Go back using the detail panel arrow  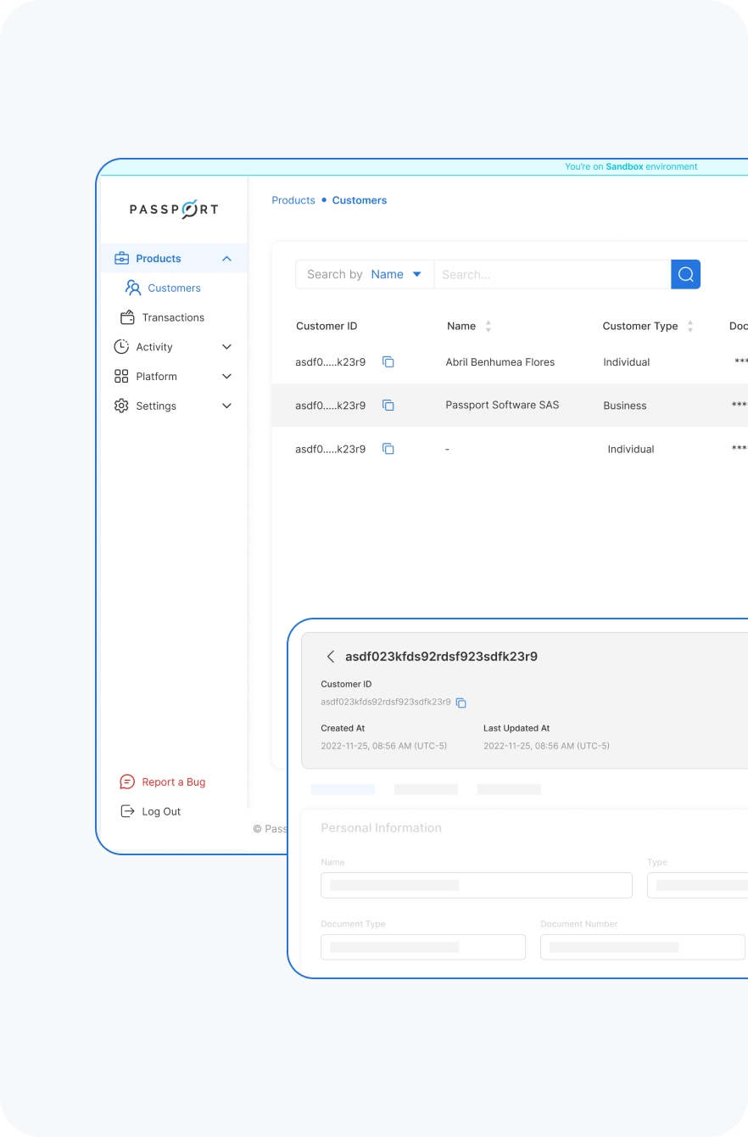coord(331,657)
